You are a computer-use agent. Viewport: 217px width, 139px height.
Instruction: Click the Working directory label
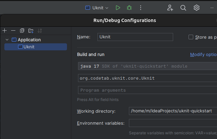(x=96, y=111)
